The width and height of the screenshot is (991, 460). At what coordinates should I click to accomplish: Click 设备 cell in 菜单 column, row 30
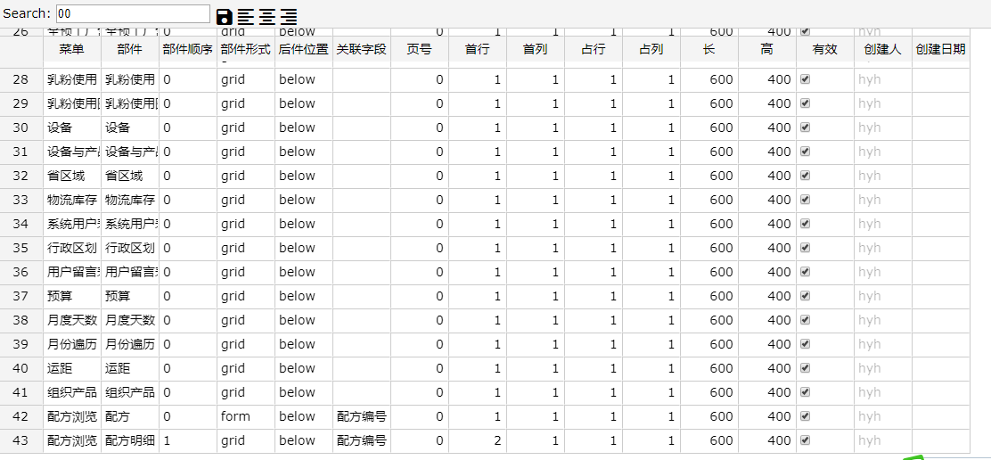click(72, 127)
